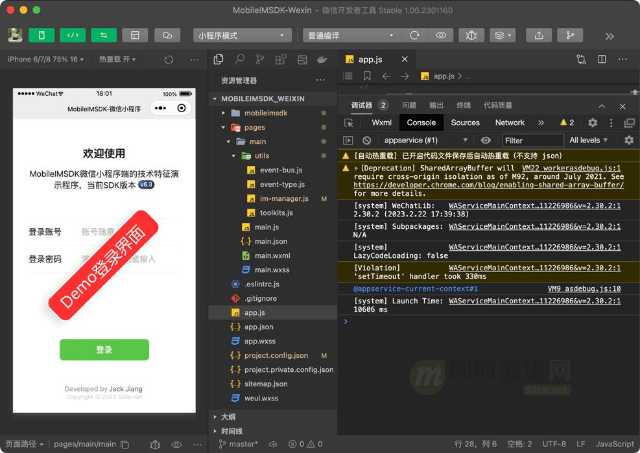Click the compile refresh icon in the toolbar
Screen dimensions: 640x453
coord(414,35)
